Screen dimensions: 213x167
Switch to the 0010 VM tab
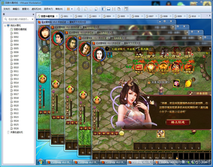point(194,16)
